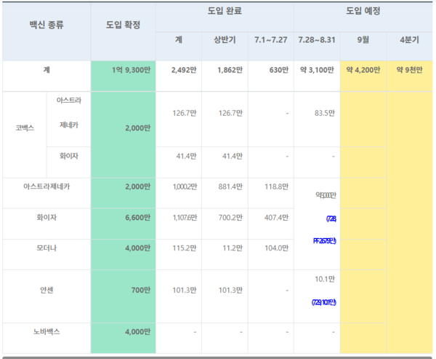
Task: Click the 9월 column header
Action: click(x=363, y=38)
